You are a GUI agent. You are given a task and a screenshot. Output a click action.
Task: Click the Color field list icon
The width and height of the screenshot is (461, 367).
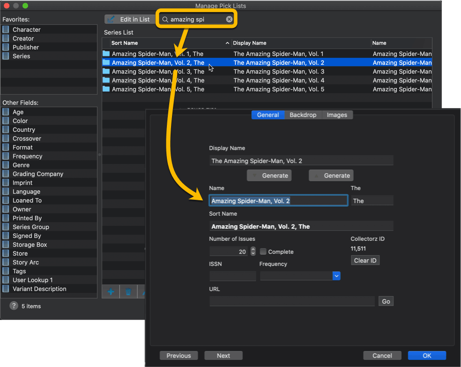[6, 121]
